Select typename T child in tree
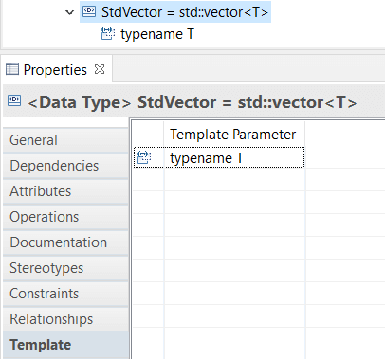The width and height of the screenshot is (385, 359). click(157, 34)
